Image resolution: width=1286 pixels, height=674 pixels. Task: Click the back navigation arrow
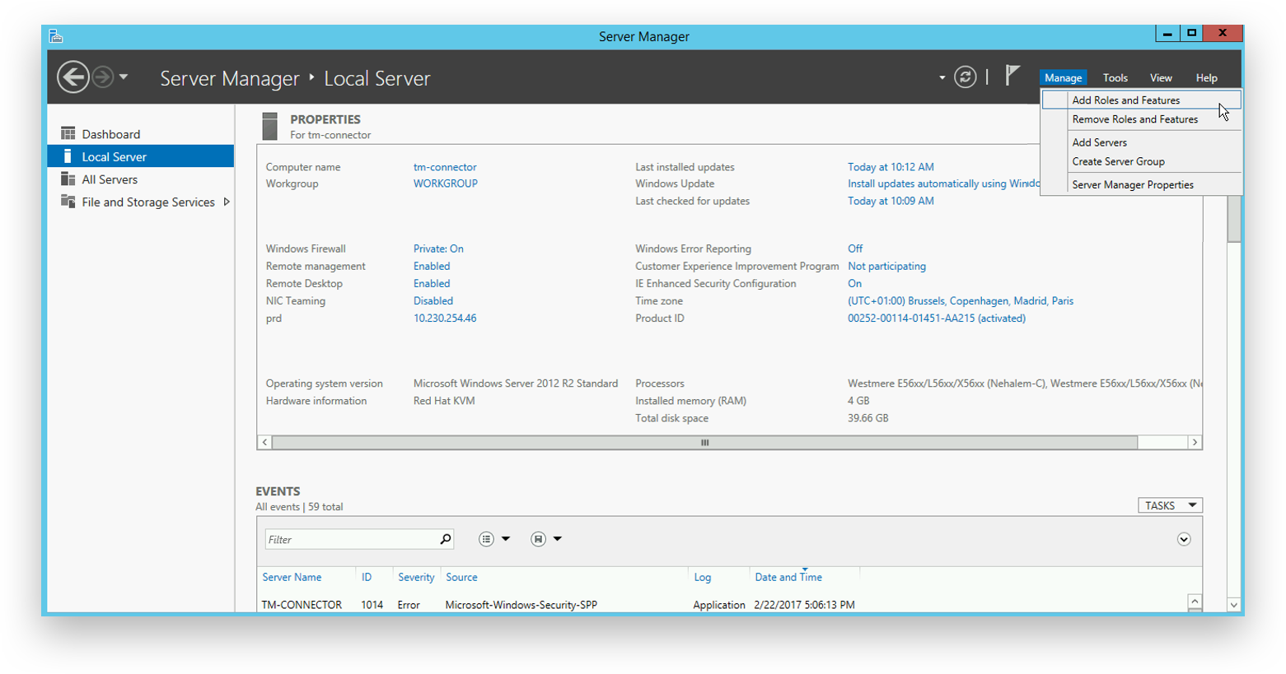pyautogui.click(x=72, y=77)
